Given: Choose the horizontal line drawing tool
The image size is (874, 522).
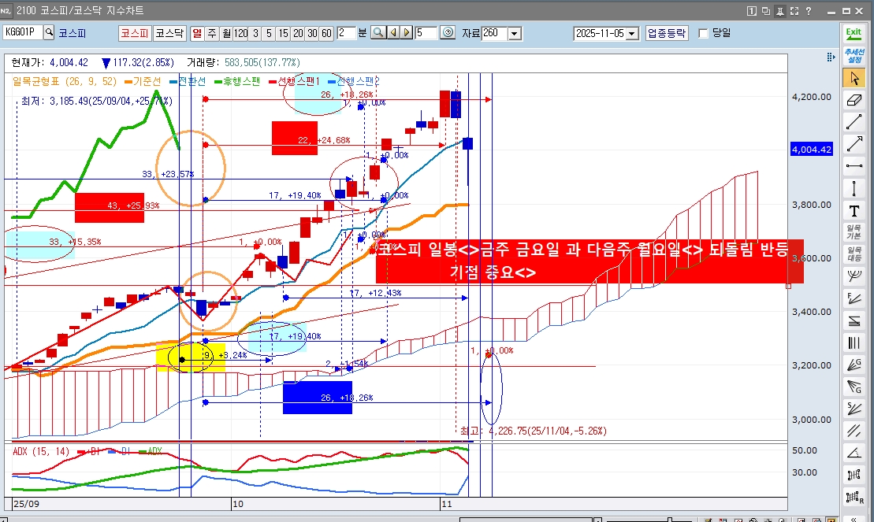Looking at the screenshot, I should (854, 166).
